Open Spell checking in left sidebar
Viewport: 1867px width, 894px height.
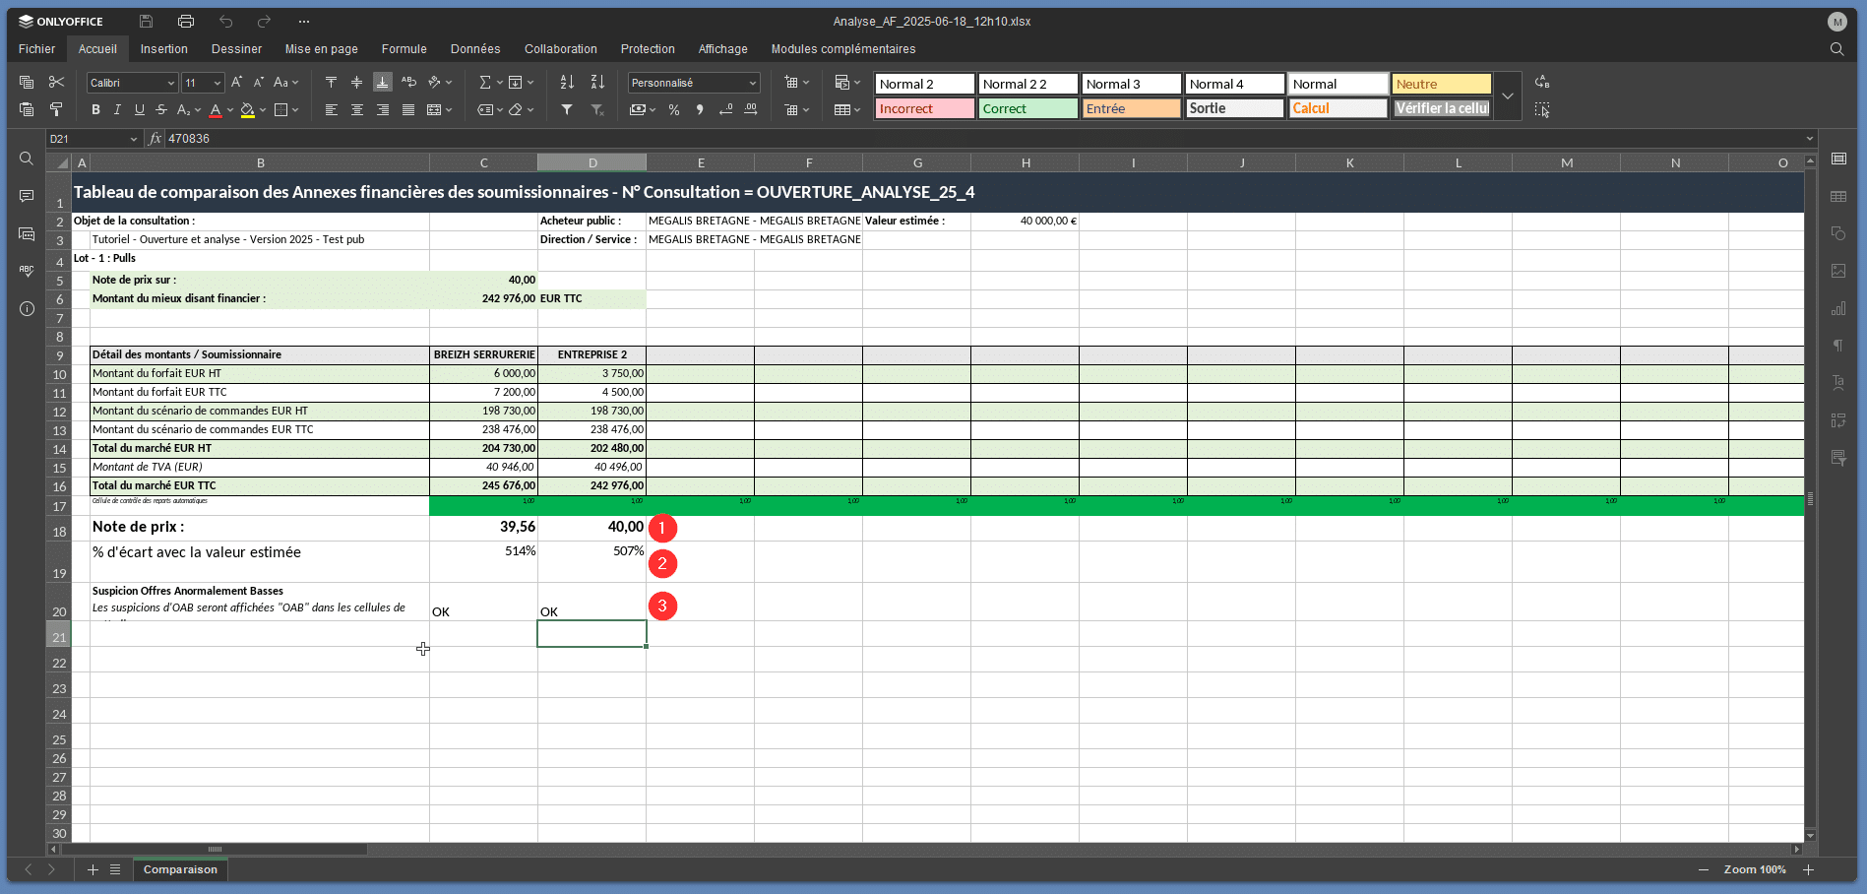[27, 271]
